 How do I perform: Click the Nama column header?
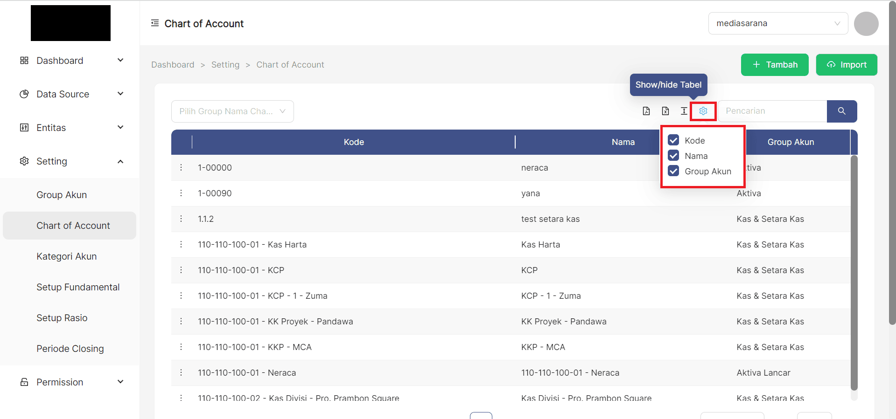tap(623, 142)
